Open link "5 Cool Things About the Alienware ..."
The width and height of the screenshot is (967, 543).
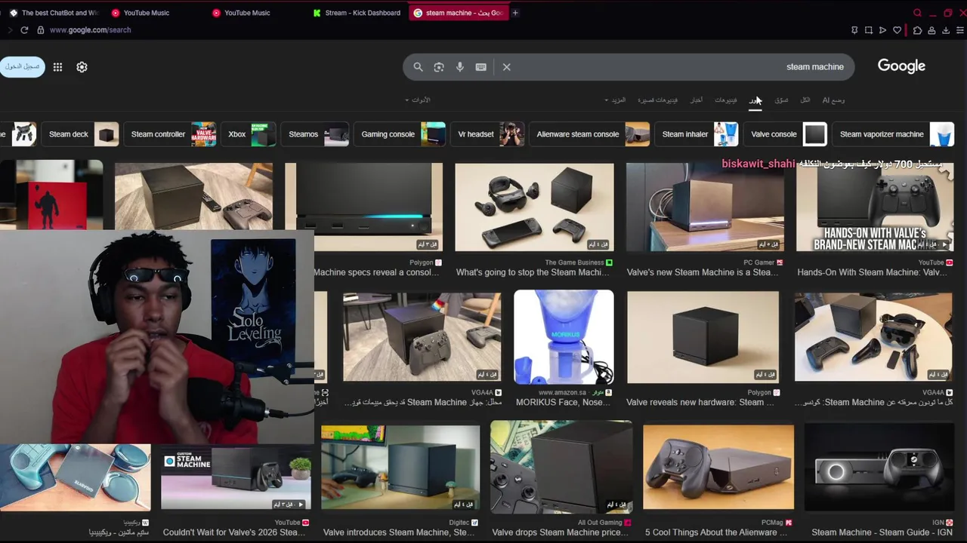(x=715, y=532)
